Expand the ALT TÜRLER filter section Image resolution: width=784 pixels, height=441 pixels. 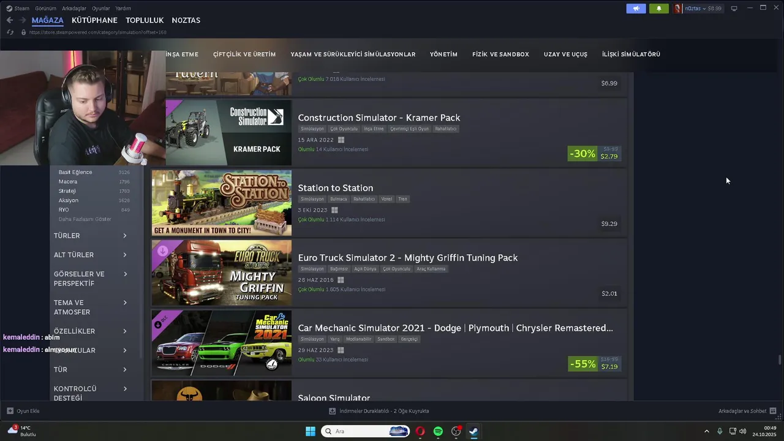pyautogui.click(x=91, y=255)
